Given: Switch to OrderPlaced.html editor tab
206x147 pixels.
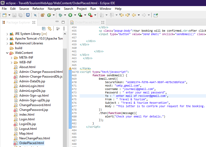Looking at the screenshot, I should point(87,22).
